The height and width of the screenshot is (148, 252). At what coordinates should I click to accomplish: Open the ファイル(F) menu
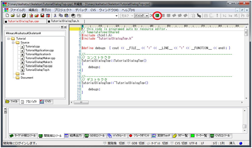coord(18,10)
